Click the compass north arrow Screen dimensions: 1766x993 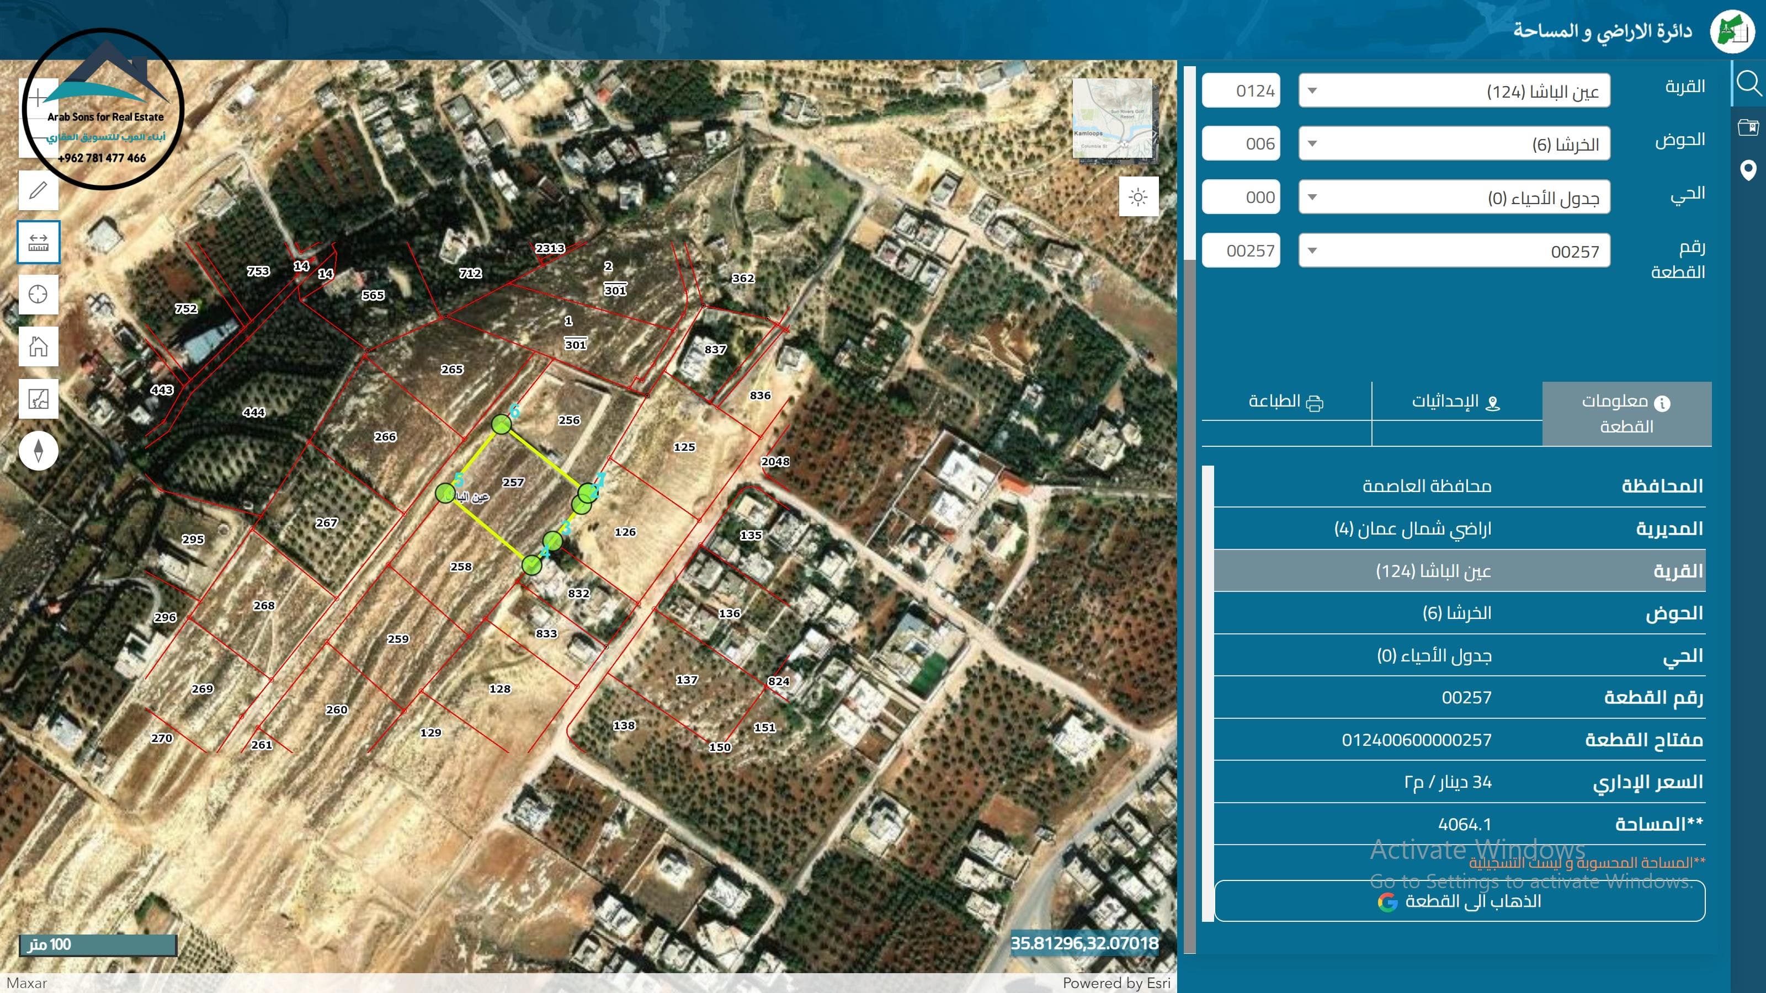point(39,451)
